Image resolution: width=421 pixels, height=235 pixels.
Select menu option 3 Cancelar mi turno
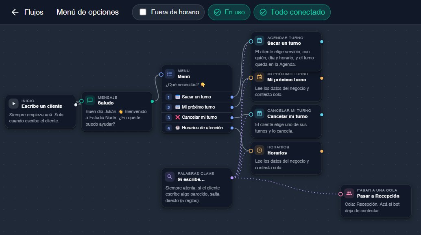pos(196,117)
